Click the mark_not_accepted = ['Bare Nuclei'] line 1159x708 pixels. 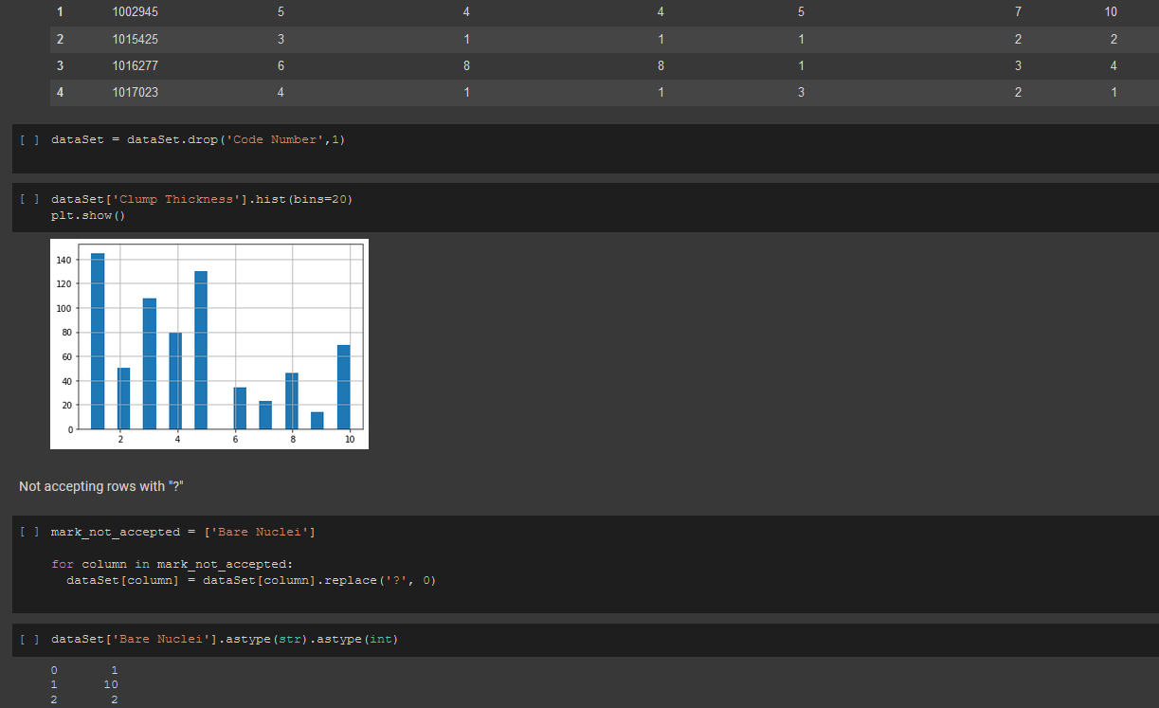click(x=183, y=532)
